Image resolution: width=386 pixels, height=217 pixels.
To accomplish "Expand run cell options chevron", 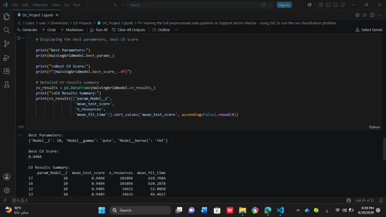I will coord(24,38).
